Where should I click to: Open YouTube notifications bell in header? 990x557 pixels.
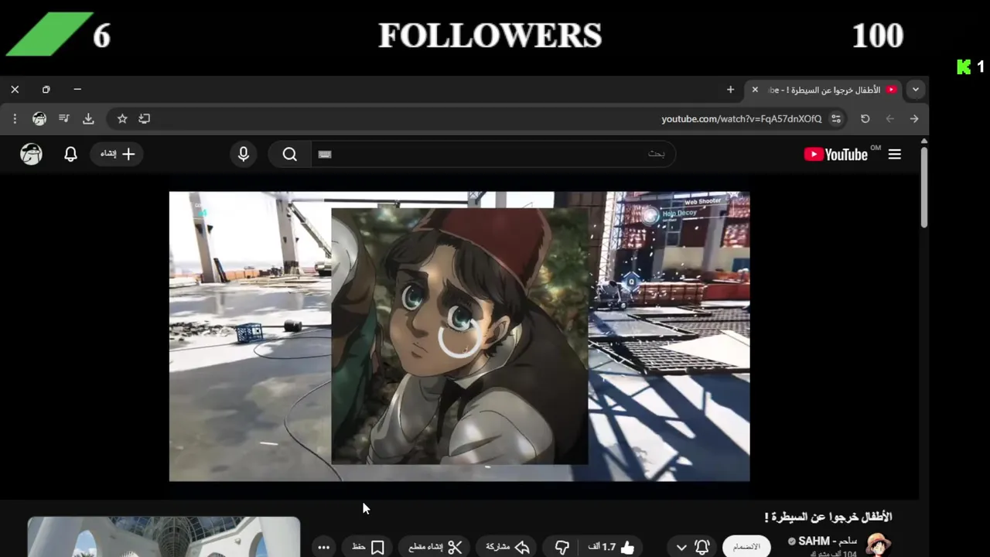(x=70, y=154)
